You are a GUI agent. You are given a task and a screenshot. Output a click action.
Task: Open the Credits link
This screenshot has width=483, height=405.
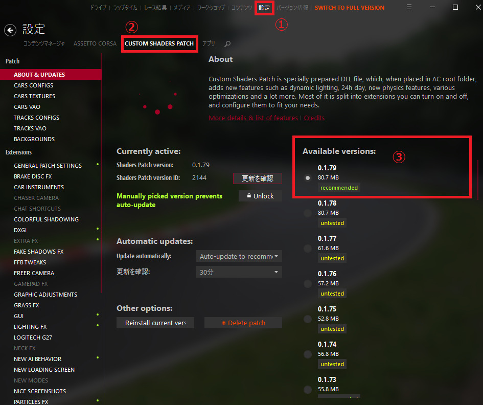[314, 118]
